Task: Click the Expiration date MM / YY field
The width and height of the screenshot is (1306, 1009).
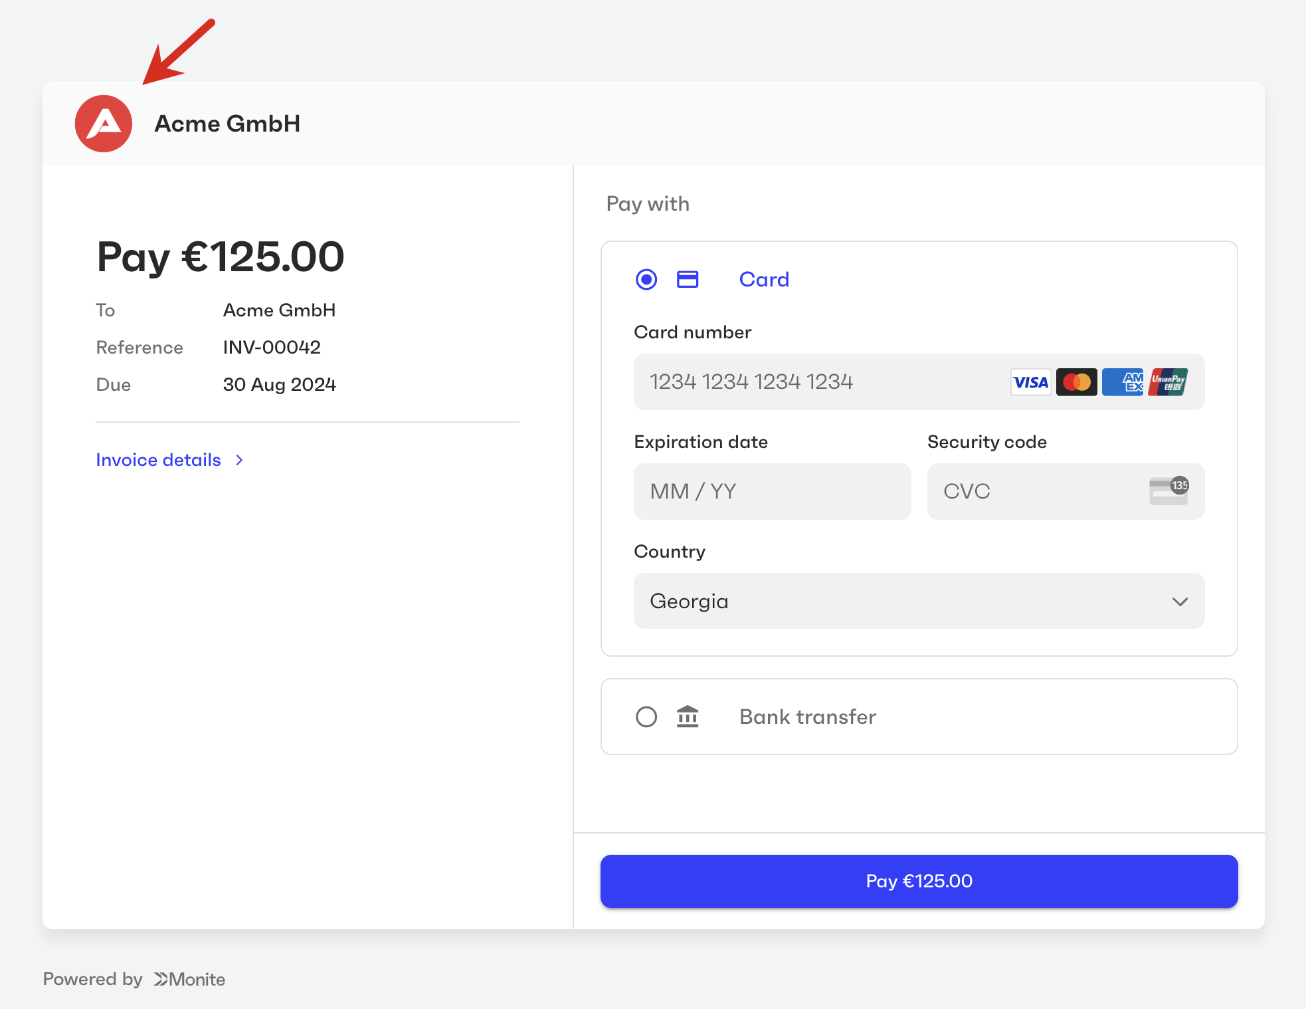Action: [772, 491]
